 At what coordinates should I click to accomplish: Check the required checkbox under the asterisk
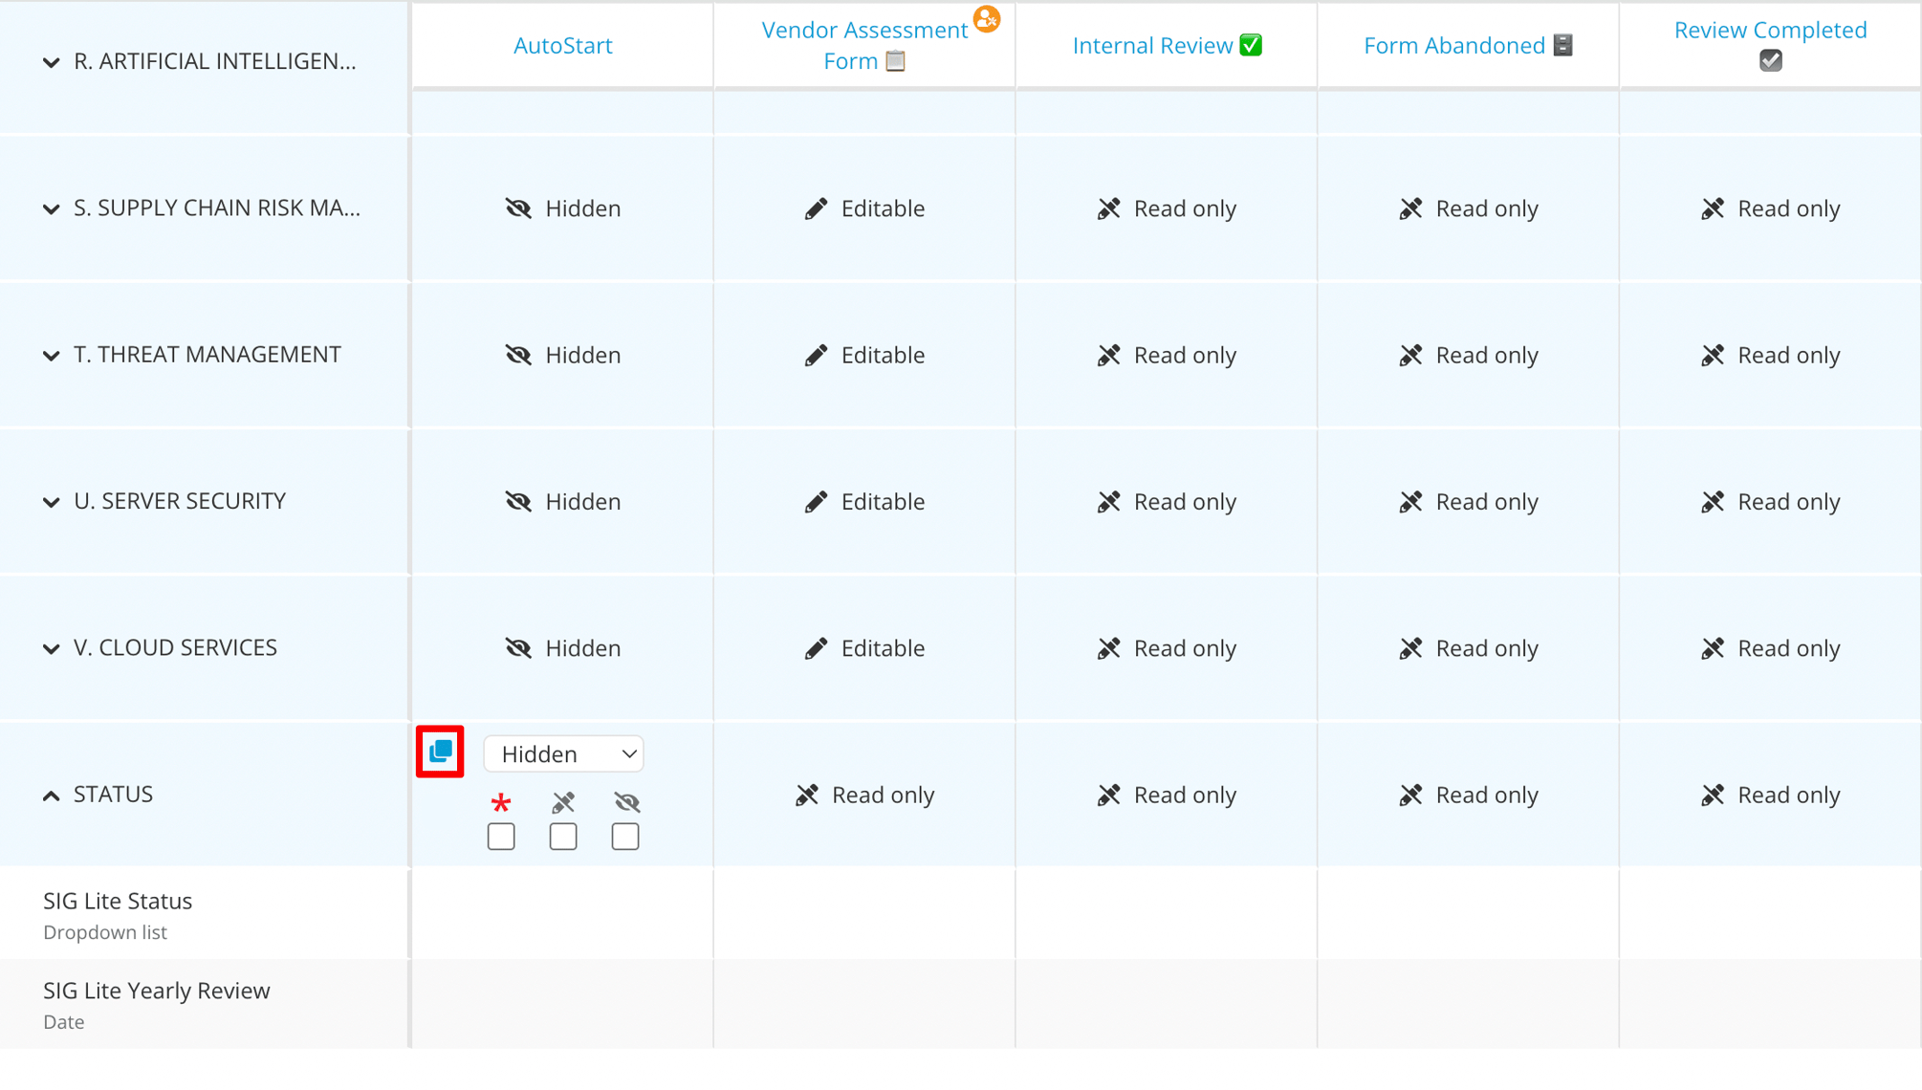pyautogui.click(x=500, y=836)
